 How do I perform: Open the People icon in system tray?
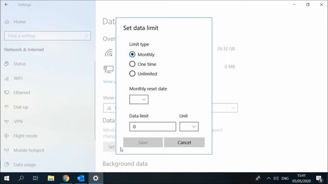(258, 178)
